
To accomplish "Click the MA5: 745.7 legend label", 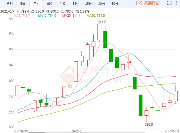I will click(22, 16).
